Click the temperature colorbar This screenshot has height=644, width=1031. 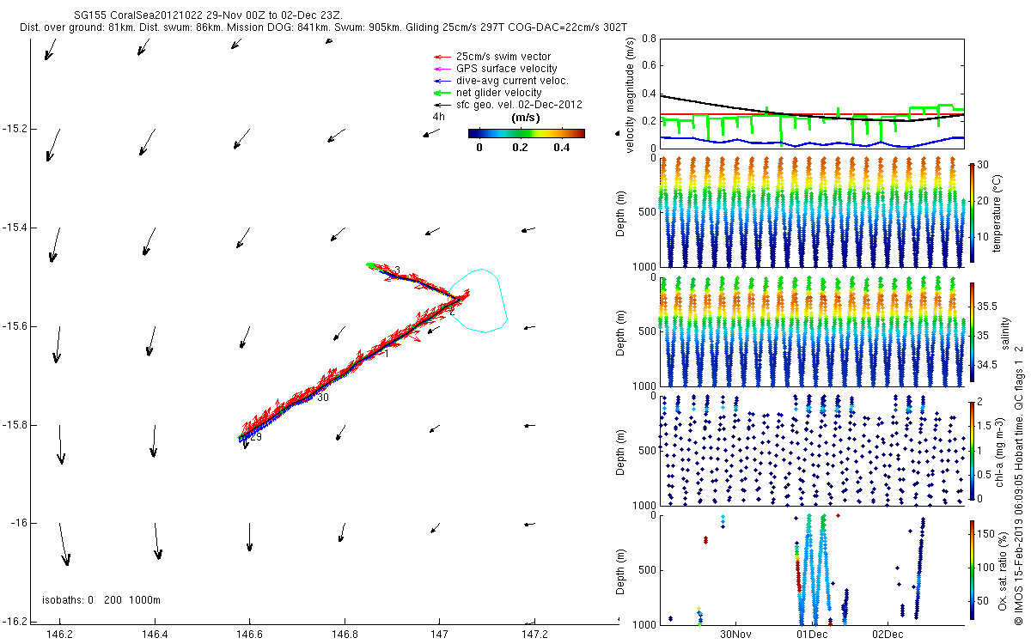click(971, 212)
